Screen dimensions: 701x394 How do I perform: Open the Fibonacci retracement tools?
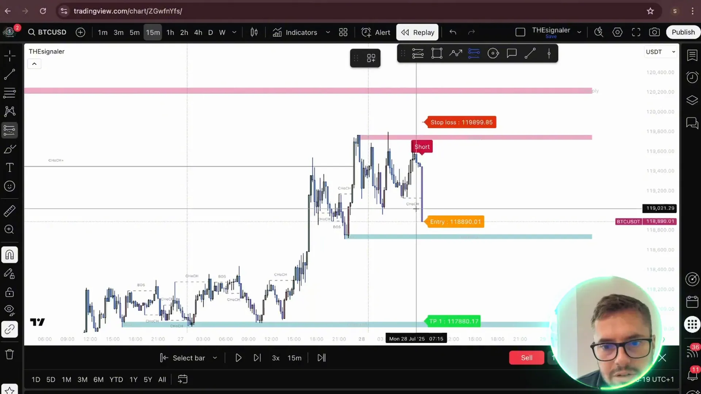coord(9,93)
